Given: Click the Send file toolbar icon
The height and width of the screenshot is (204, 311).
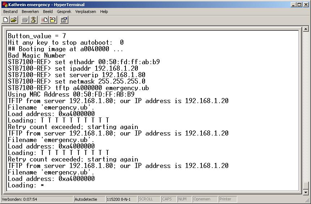Looking at the screenshot, I should tap(44, 20).
